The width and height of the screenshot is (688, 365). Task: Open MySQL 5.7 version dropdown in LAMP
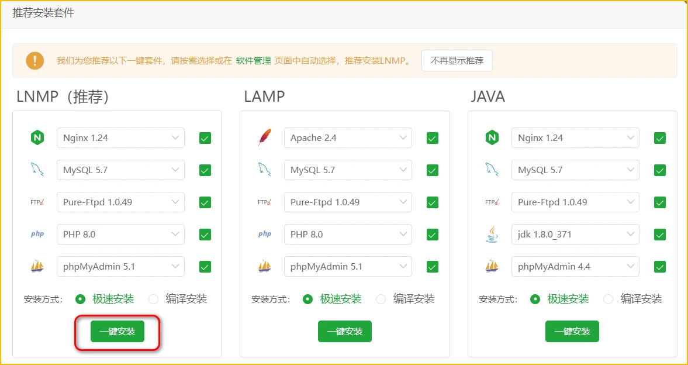(x=348, y=170)
